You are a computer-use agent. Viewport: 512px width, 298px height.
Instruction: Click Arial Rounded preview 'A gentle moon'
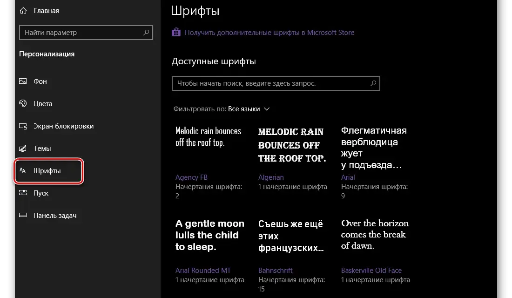point(209,235)
